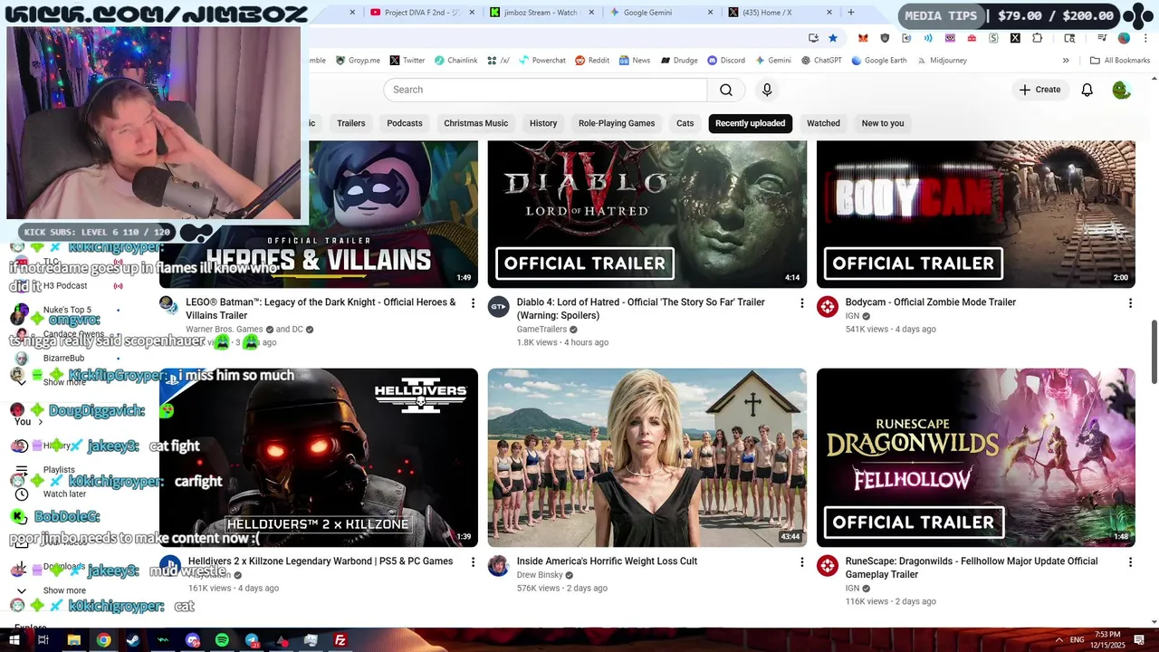Select the Podcasts filter chip
Image resolution: width=1159 pixels, height=652 pixels.
point(405,123)
